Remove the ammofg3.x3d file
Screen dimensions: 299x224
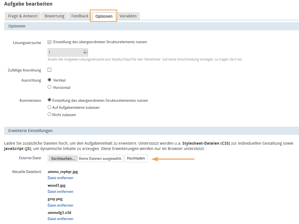[x=60, y=219]
